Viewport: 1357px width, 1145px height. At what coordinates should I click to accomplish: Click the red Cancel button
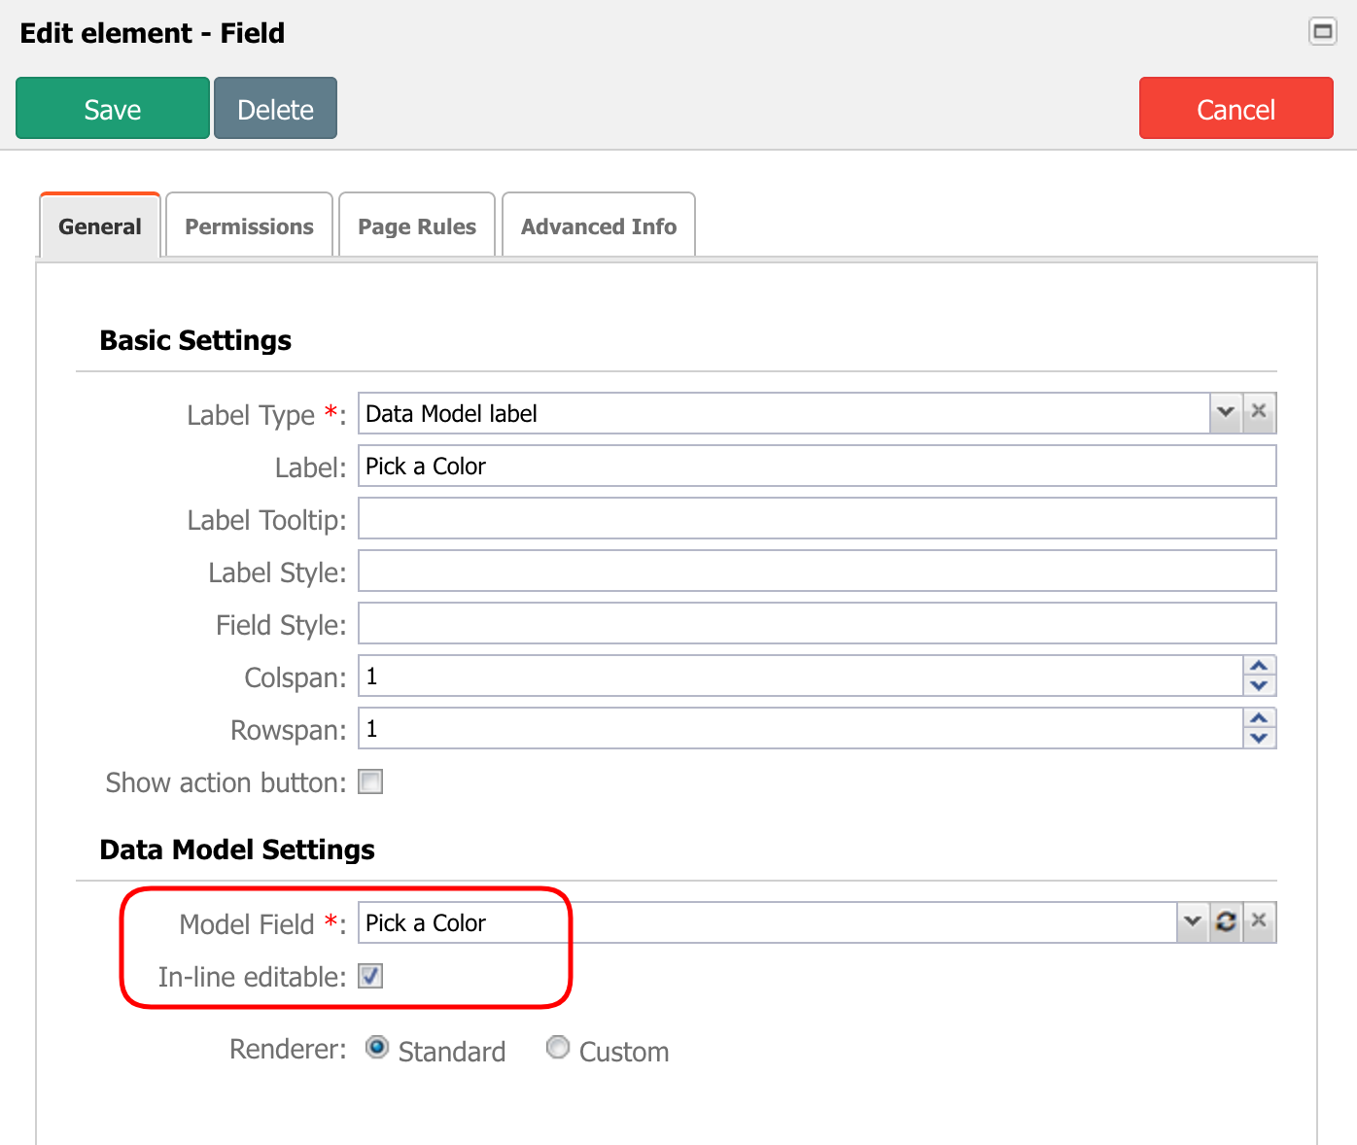click(x=1235, y=109)
